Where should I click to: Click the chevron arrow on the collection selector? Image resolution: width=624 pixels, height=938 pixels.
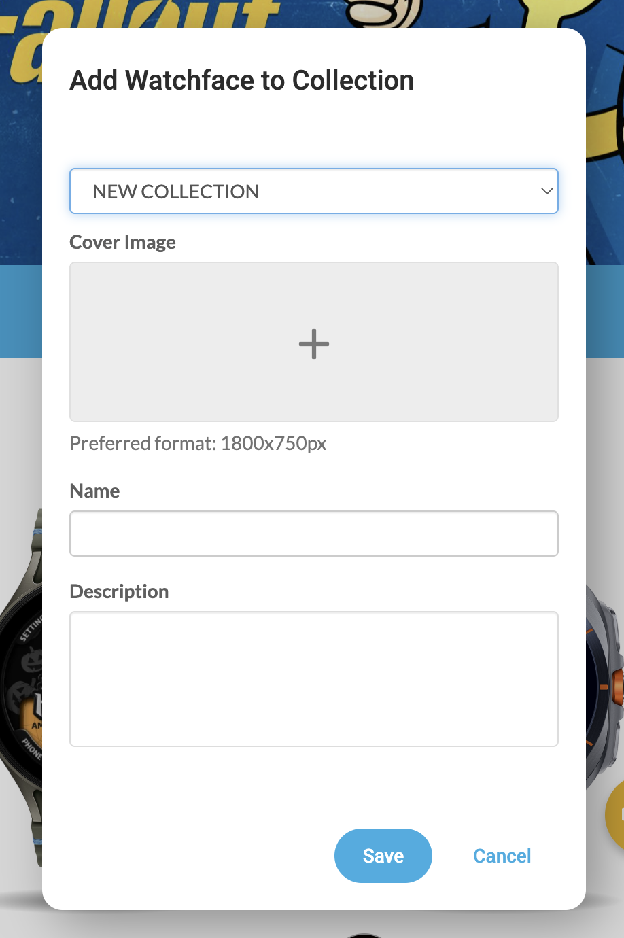click(547, 192)
